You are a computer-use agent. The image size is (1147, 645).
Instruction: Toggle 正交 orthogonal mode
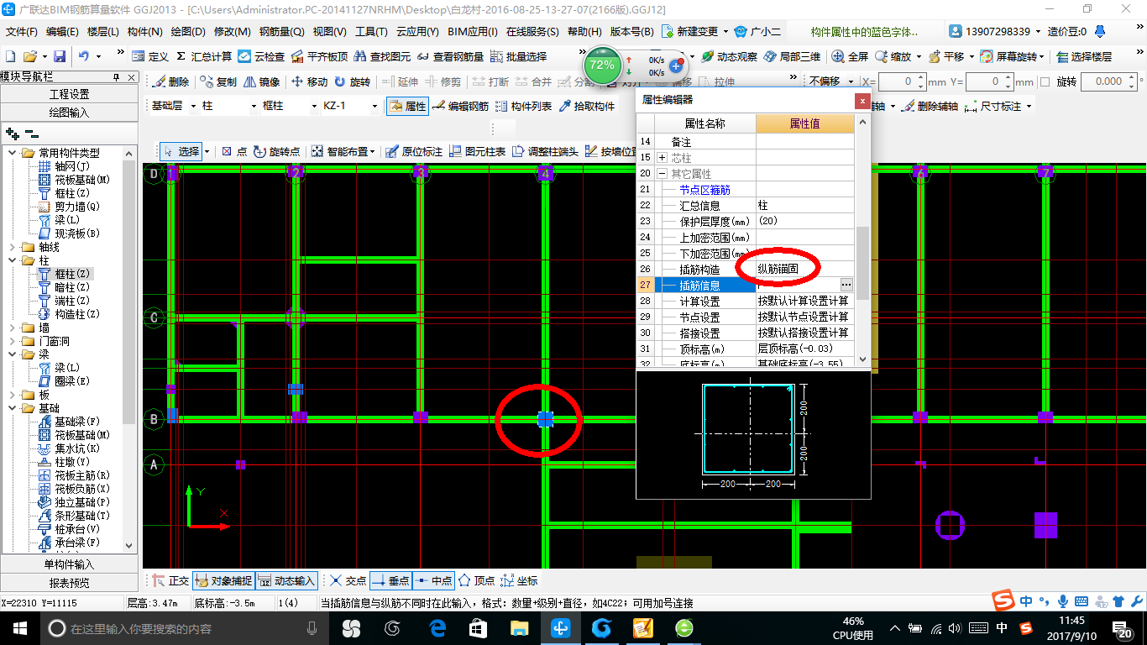171,580
